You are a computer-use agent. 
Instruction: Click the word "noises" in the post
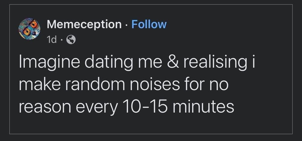154,85
